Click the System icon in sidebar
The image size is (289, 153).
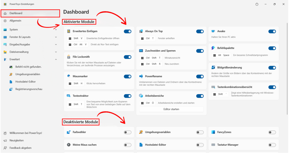click(x=5, y=29)
